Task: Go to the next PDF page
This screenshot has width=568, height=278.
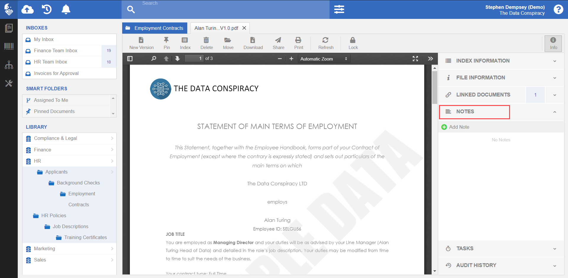Action: point(177,59)
